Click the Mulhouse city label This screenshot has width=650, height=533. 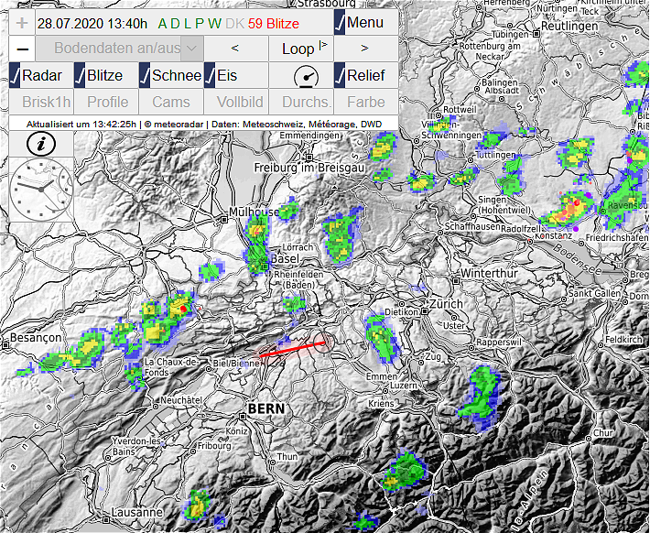click(255, 212)
